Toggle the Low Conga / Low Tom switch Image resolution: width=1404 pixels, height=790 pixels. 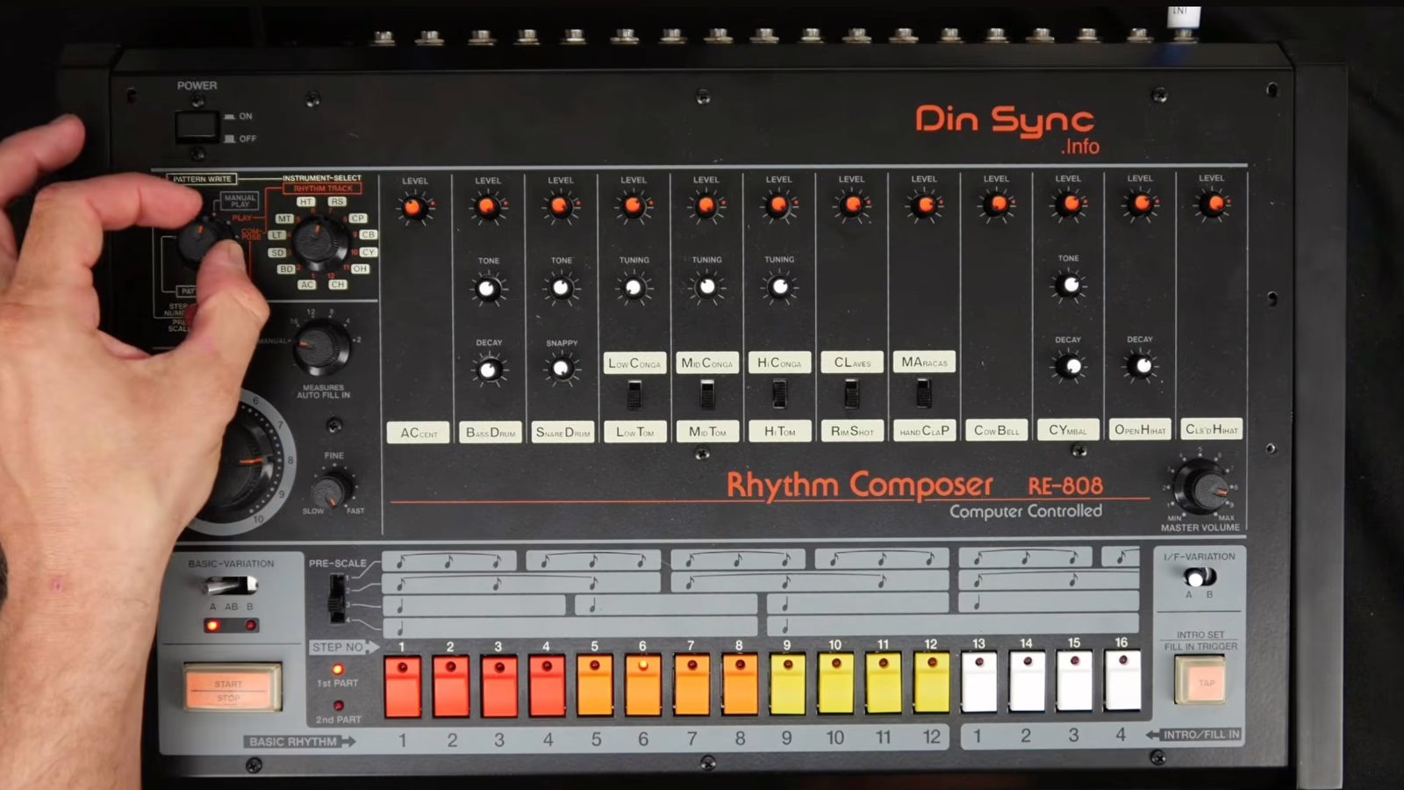click(634, 396)
